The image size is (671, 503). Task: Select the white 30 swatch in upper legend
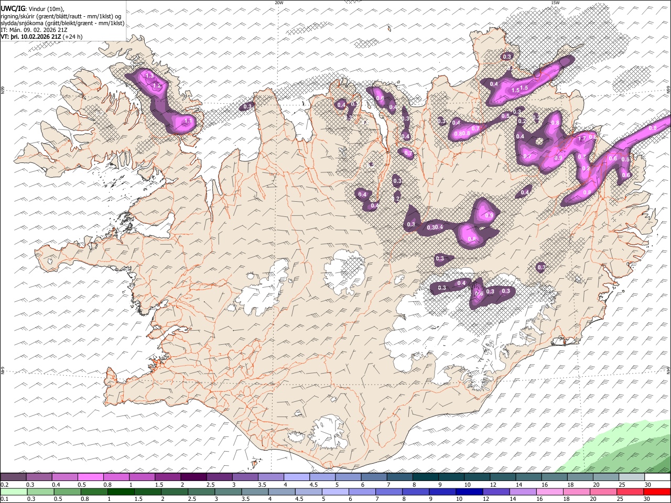click(657, 477)
